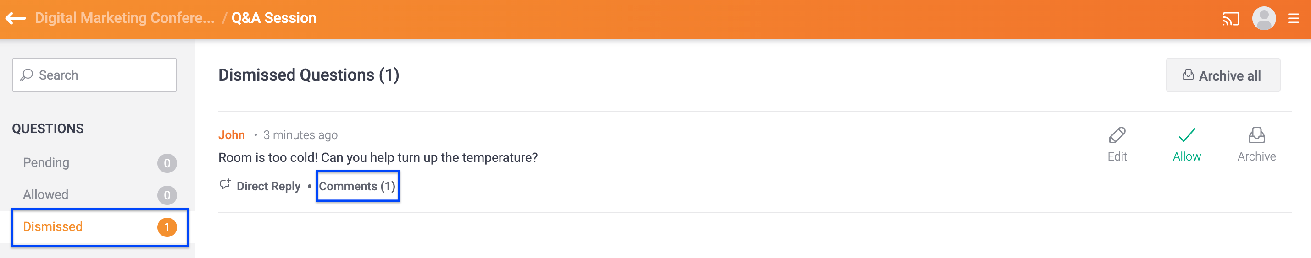Open the user profile avatar
The width and height of the screenshot is (1311, 258).
[x=1264, y=19]
